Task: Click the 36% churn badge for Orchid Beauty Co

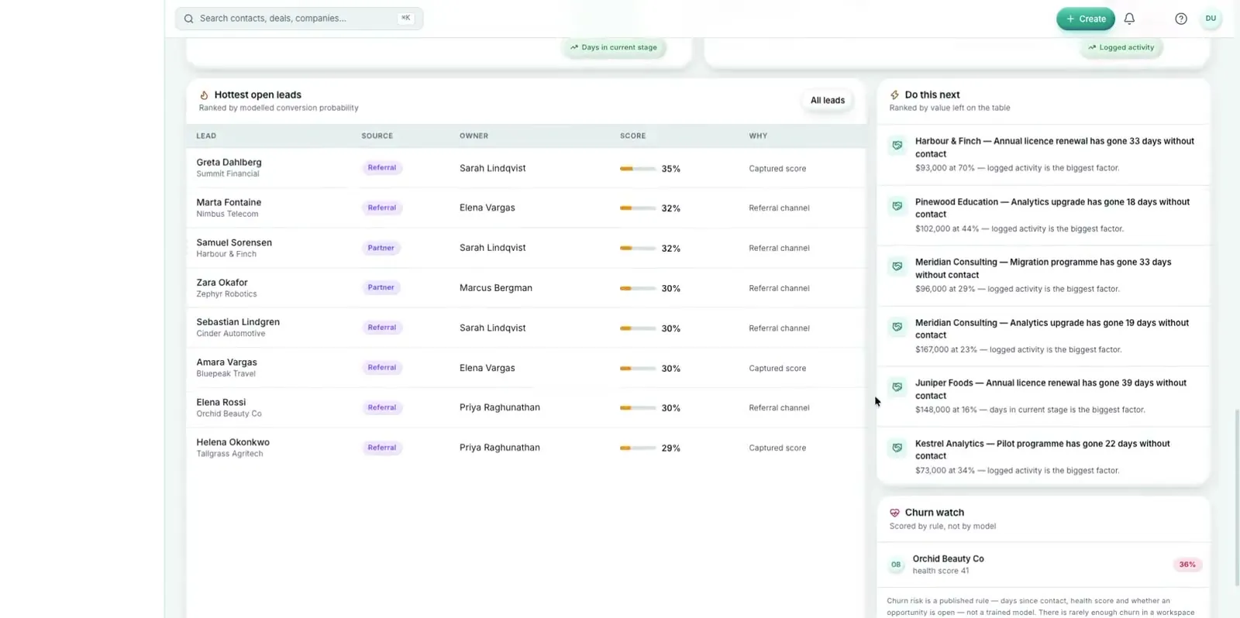Action: [x=1187, y=565]
